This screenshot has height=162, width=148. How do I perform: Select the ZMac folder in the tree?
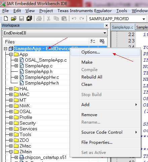pyautogui.click(x=25, y=146)
